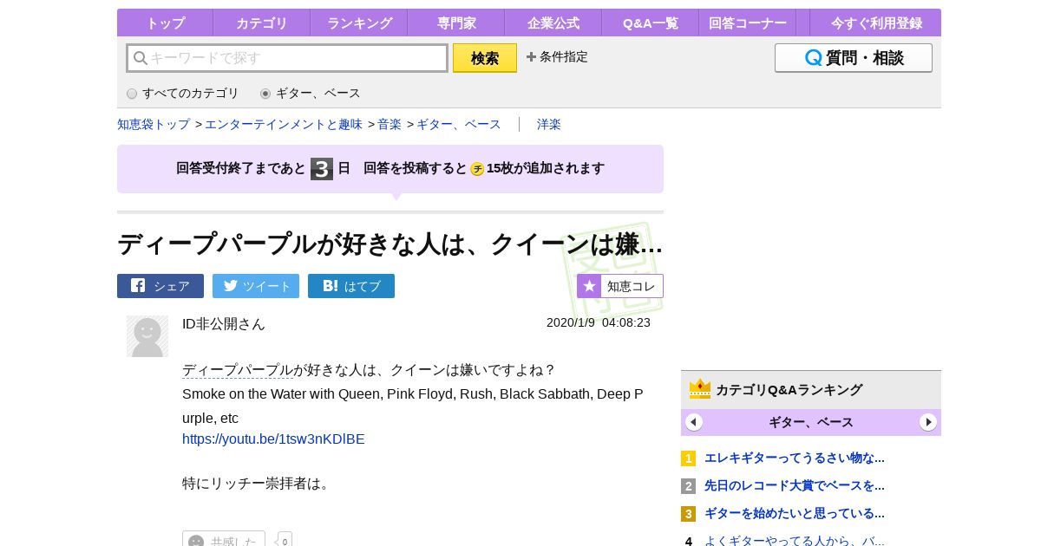This screenshot has height=546, width=1041.
Task: Go to 今すぐ利用登録
Action: (x=876, y=23)
